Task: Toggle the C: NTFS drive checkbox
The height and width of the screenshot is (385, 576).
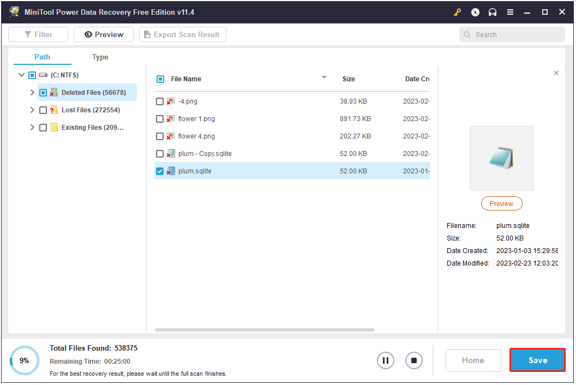Action: pos(32,75)
